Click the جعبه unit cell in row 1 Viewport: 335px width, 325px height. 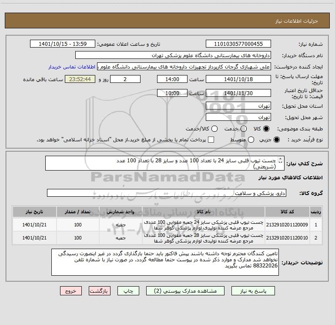[121, 225]
